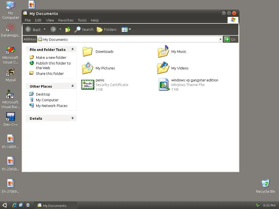Viewport: 279px width, 209px height.
Task: Select the th-27069 image file icon
Action: tap(11, 183)
